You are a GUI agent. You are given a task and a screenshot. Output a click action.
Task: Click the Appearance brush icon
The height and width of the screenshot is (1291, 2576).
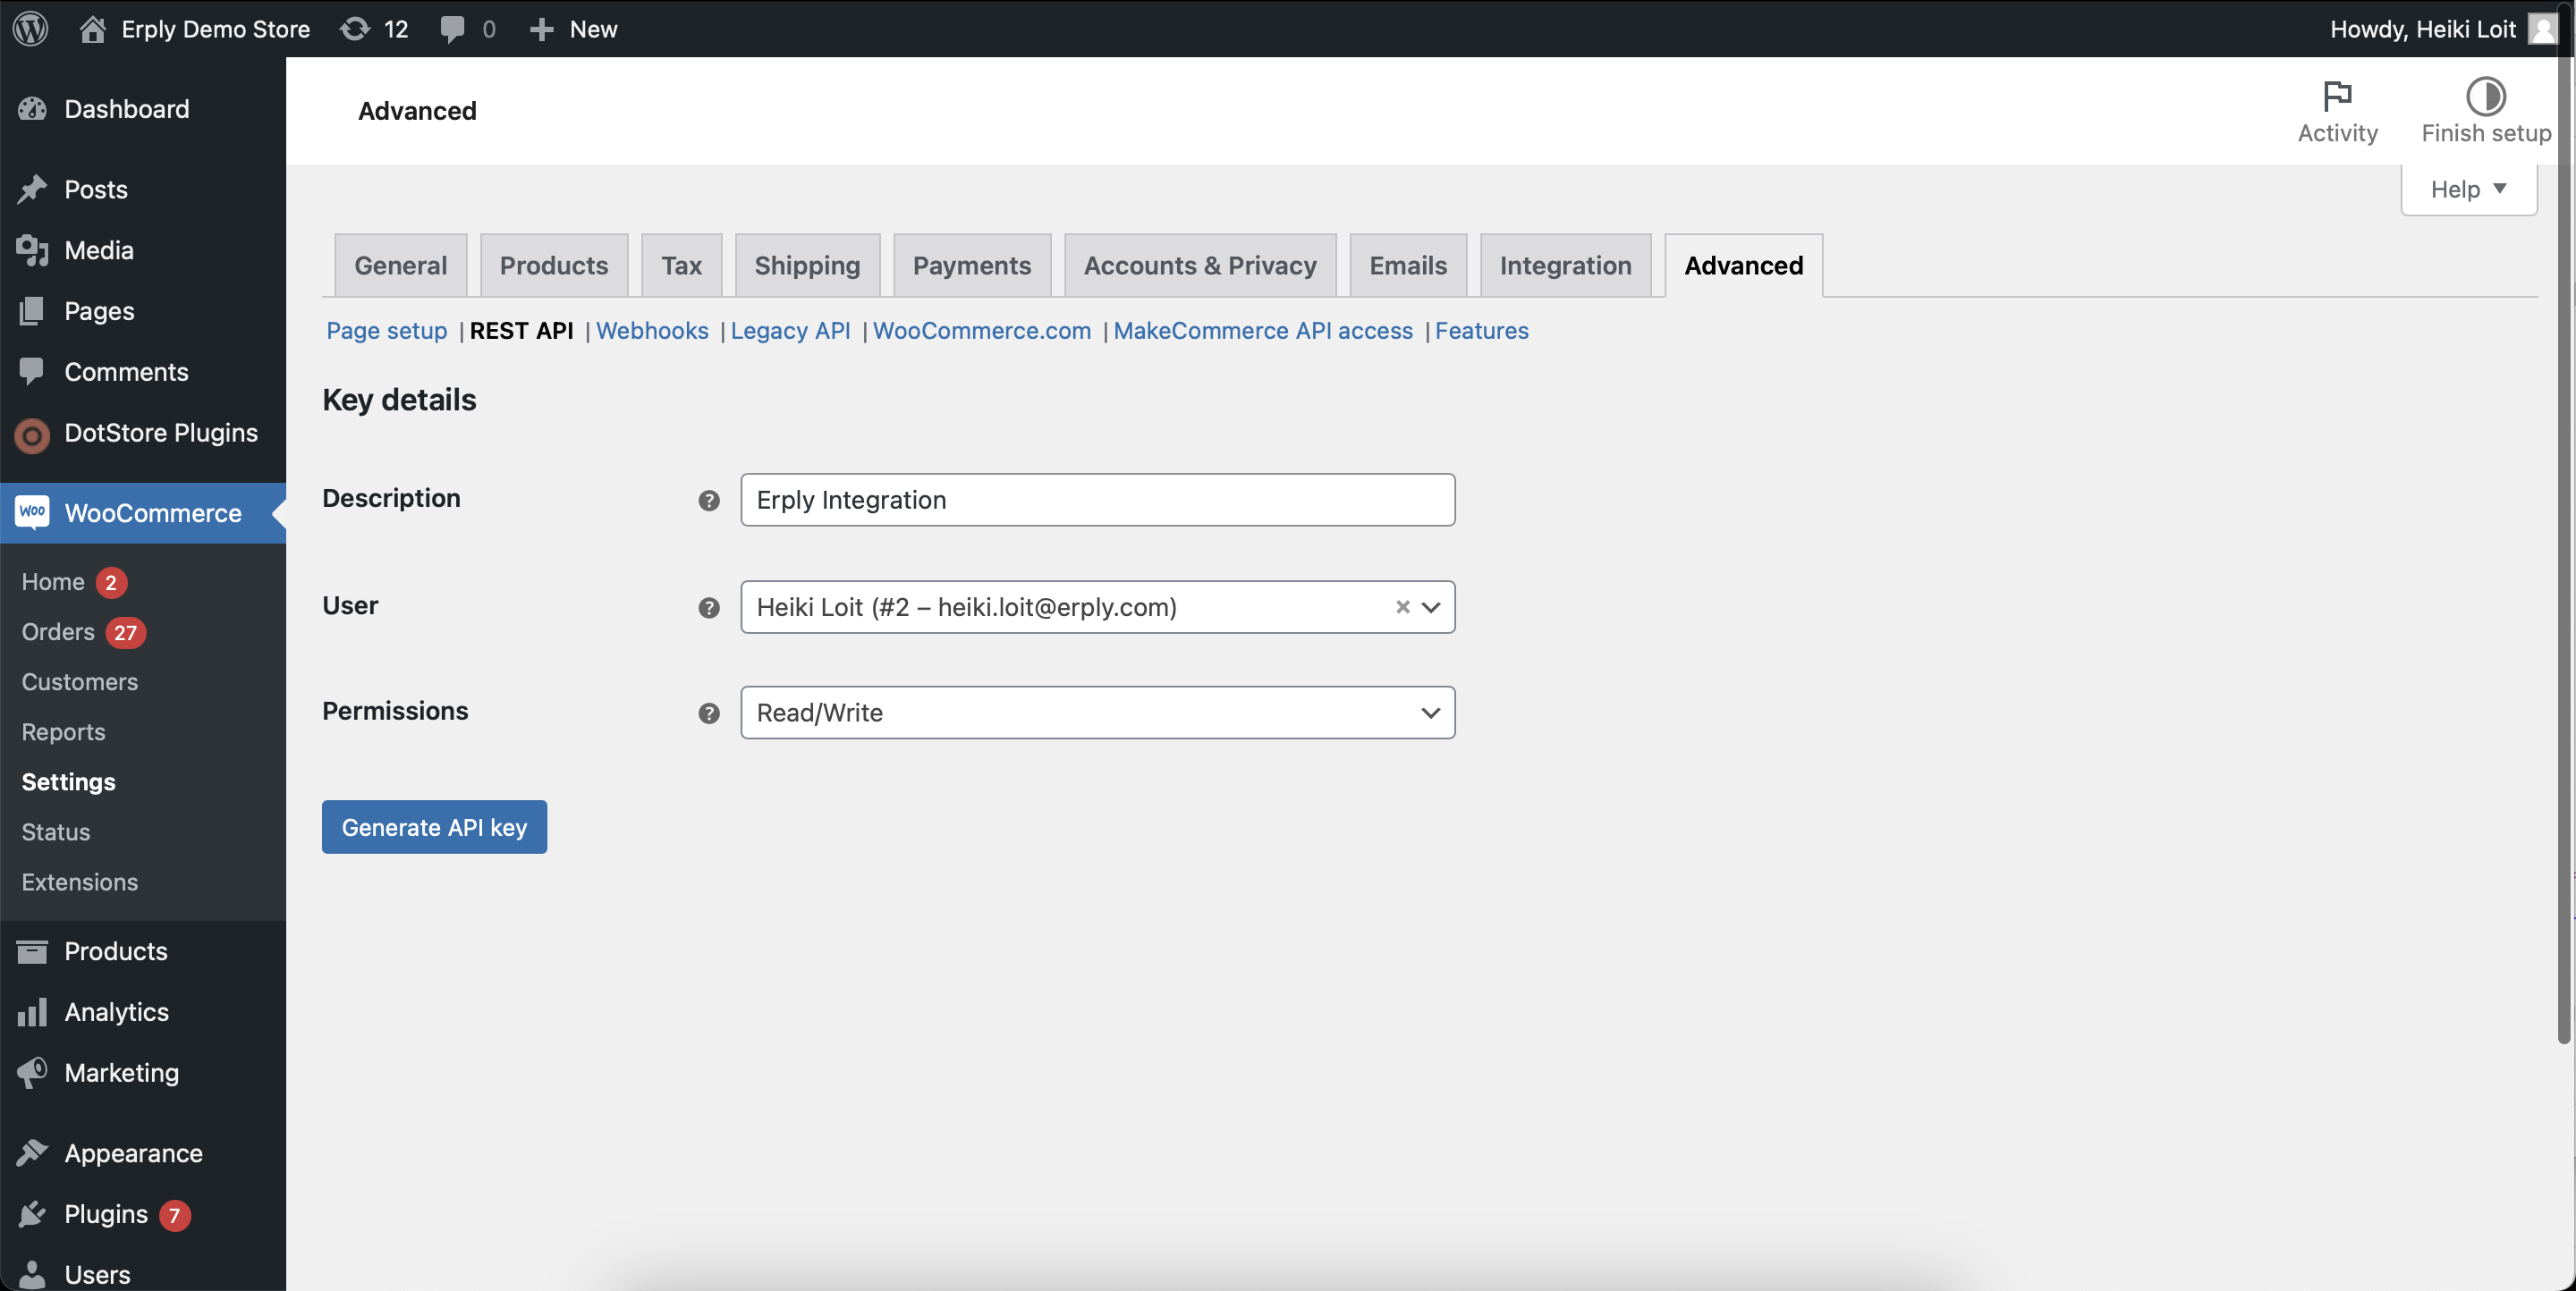click(33, 1153)
